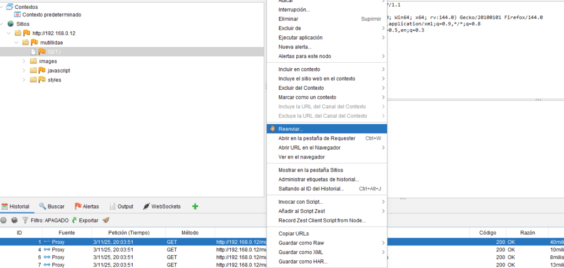Sort history by Código column header
This screenshot has width=564, height=268.
click(487, 233)
